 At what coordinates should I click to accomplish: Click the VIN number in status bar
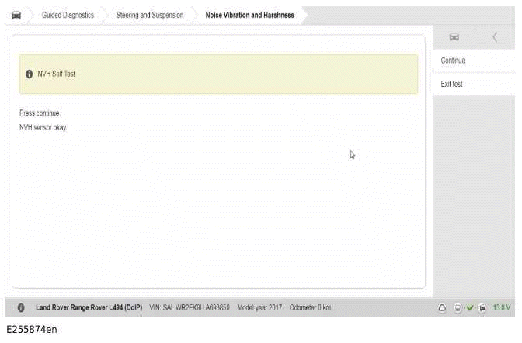coord(190,308)
